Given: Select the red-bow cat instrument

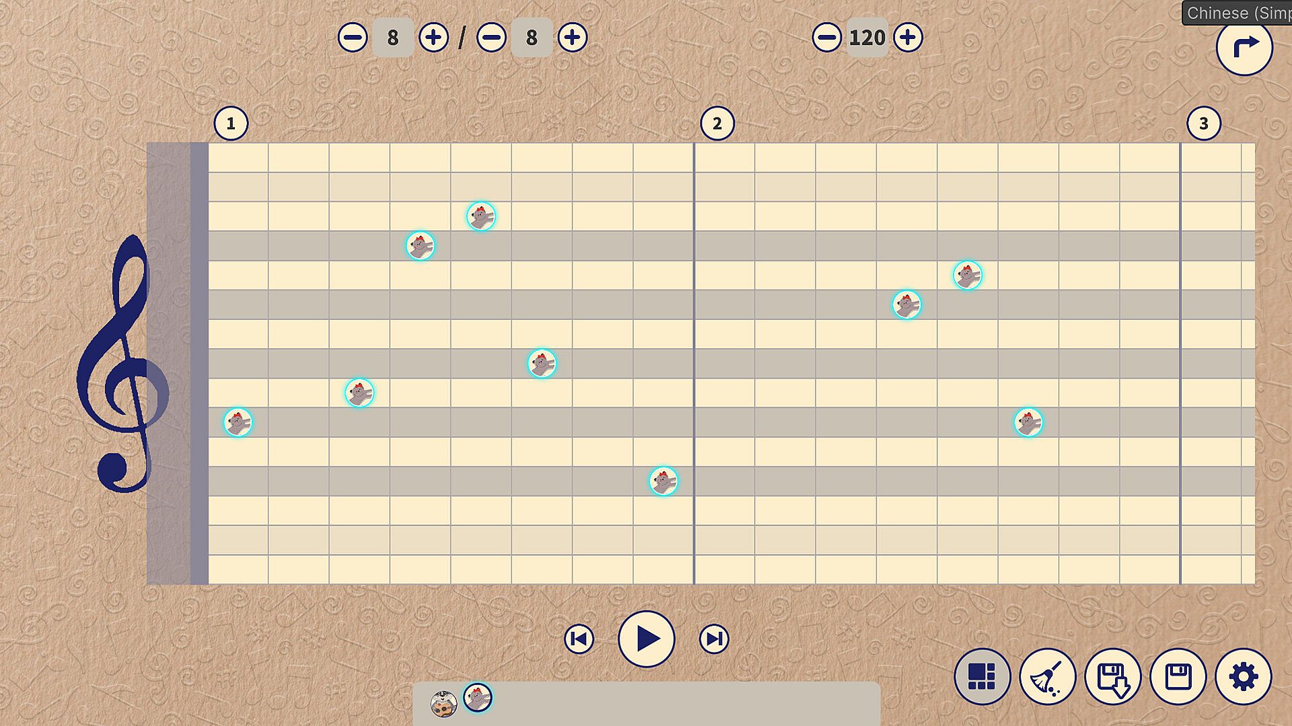Looking at the screenshot, I should (478, 698).
